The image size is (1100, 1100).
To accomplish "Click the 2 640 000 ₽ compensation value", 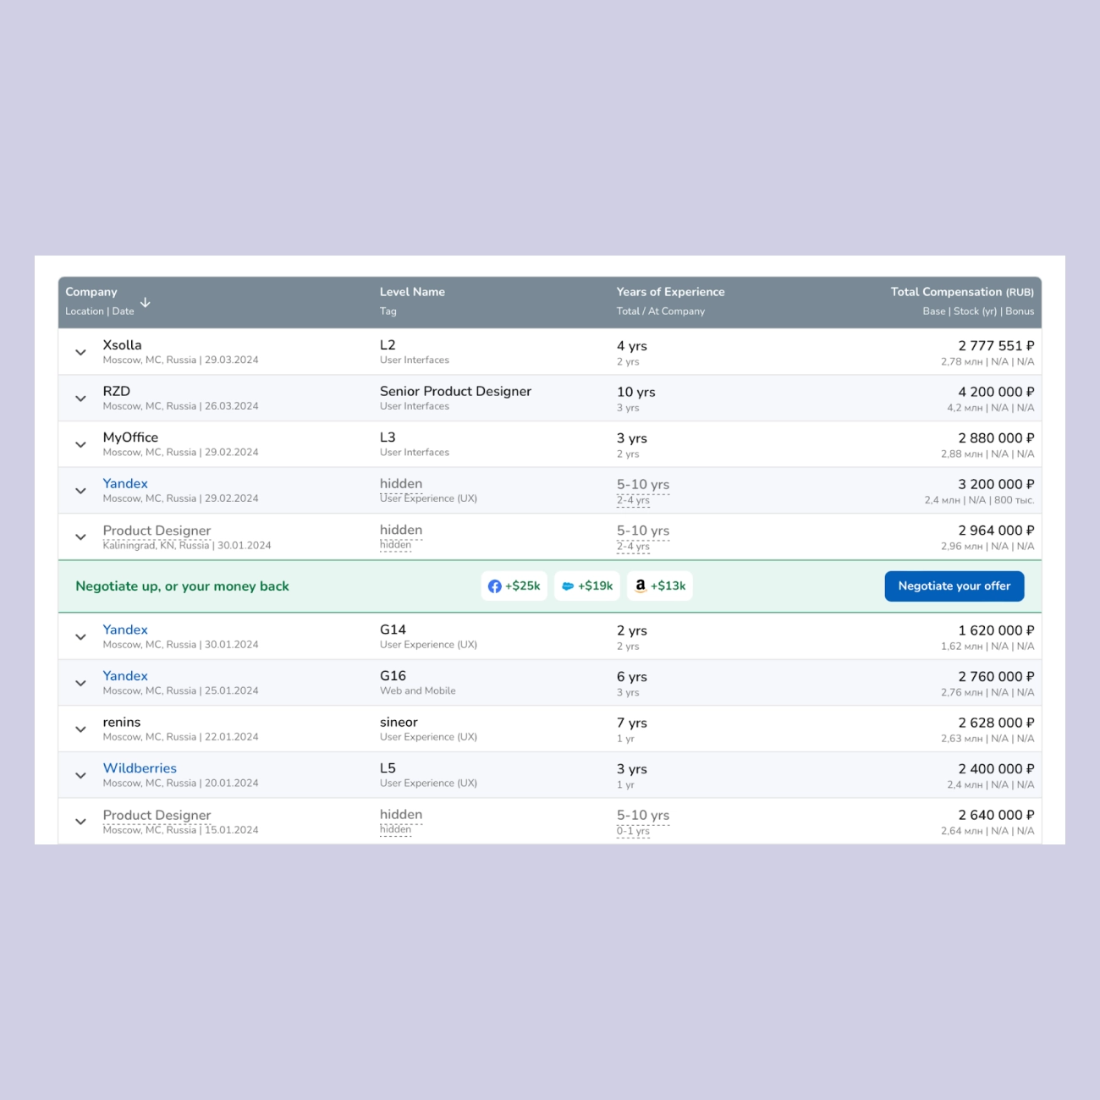I will click(x=996, y=815).
